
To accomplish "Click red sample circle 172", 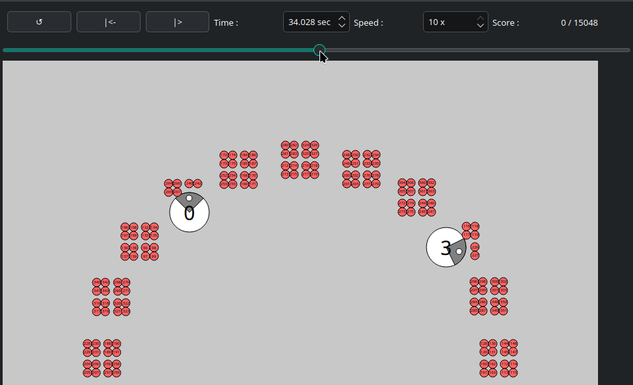I will pos(224,155).
